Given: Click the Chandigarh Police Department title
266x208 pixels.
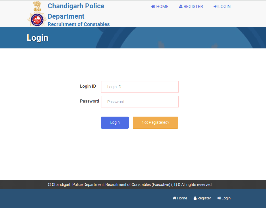Looking at the screenshot, I should coord(76,11).
